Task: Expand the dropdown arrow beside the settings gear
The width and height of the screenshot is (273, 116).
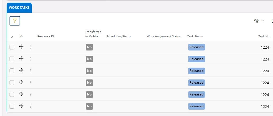Action: (263, 21)
